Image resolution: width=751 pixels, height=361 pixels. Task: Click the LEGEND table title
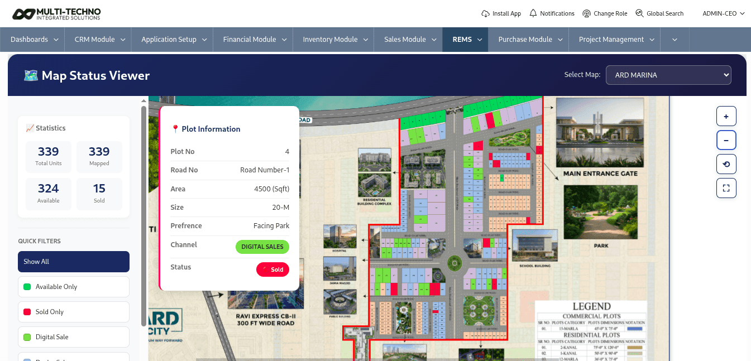pos(591,306)
